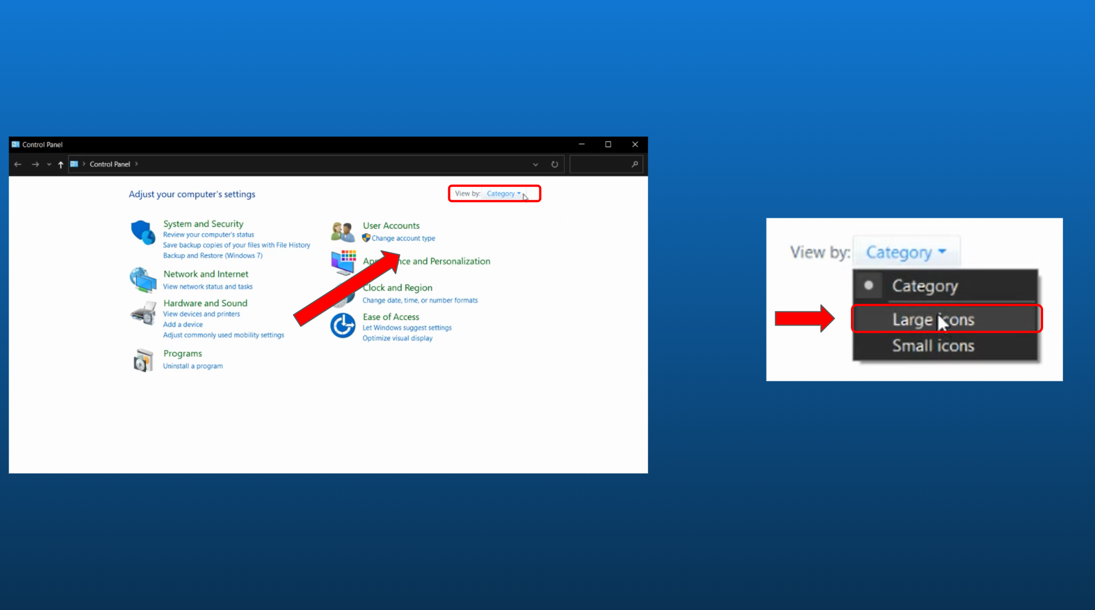1095x610 pixels.
Task: Open User Accounts link
Action: click(x=391, y=226)
